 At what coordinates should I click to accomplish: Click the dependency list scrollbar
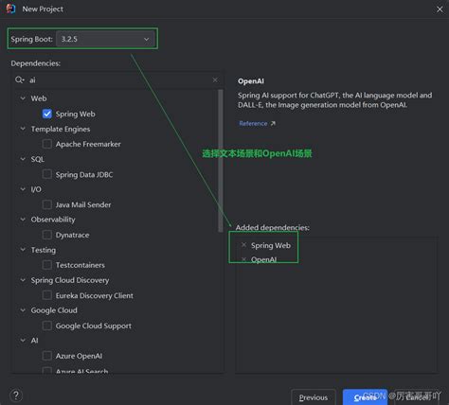221,161
